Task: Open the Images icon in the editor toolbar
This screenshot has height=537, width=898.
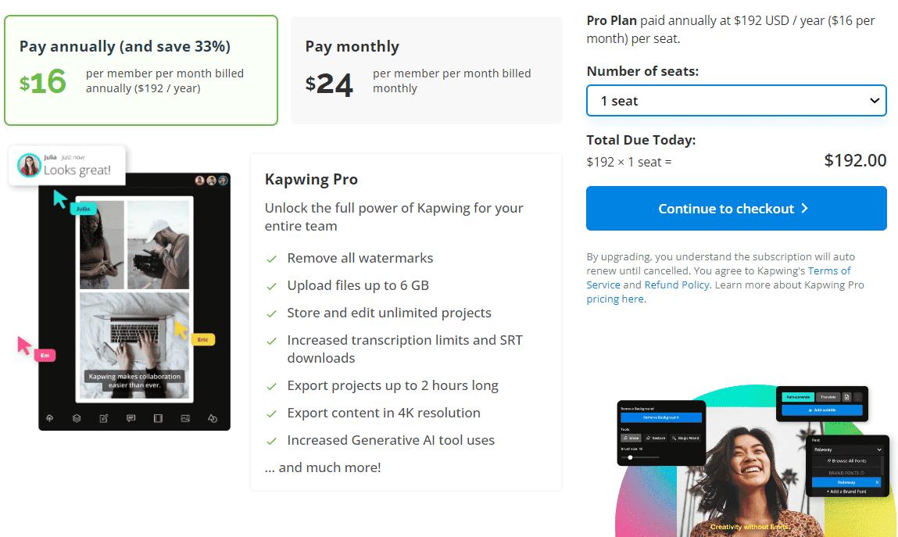Action: 185,418
